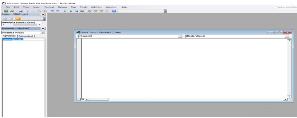Close the Properties - Module2 panel

[x=43, y=29]
